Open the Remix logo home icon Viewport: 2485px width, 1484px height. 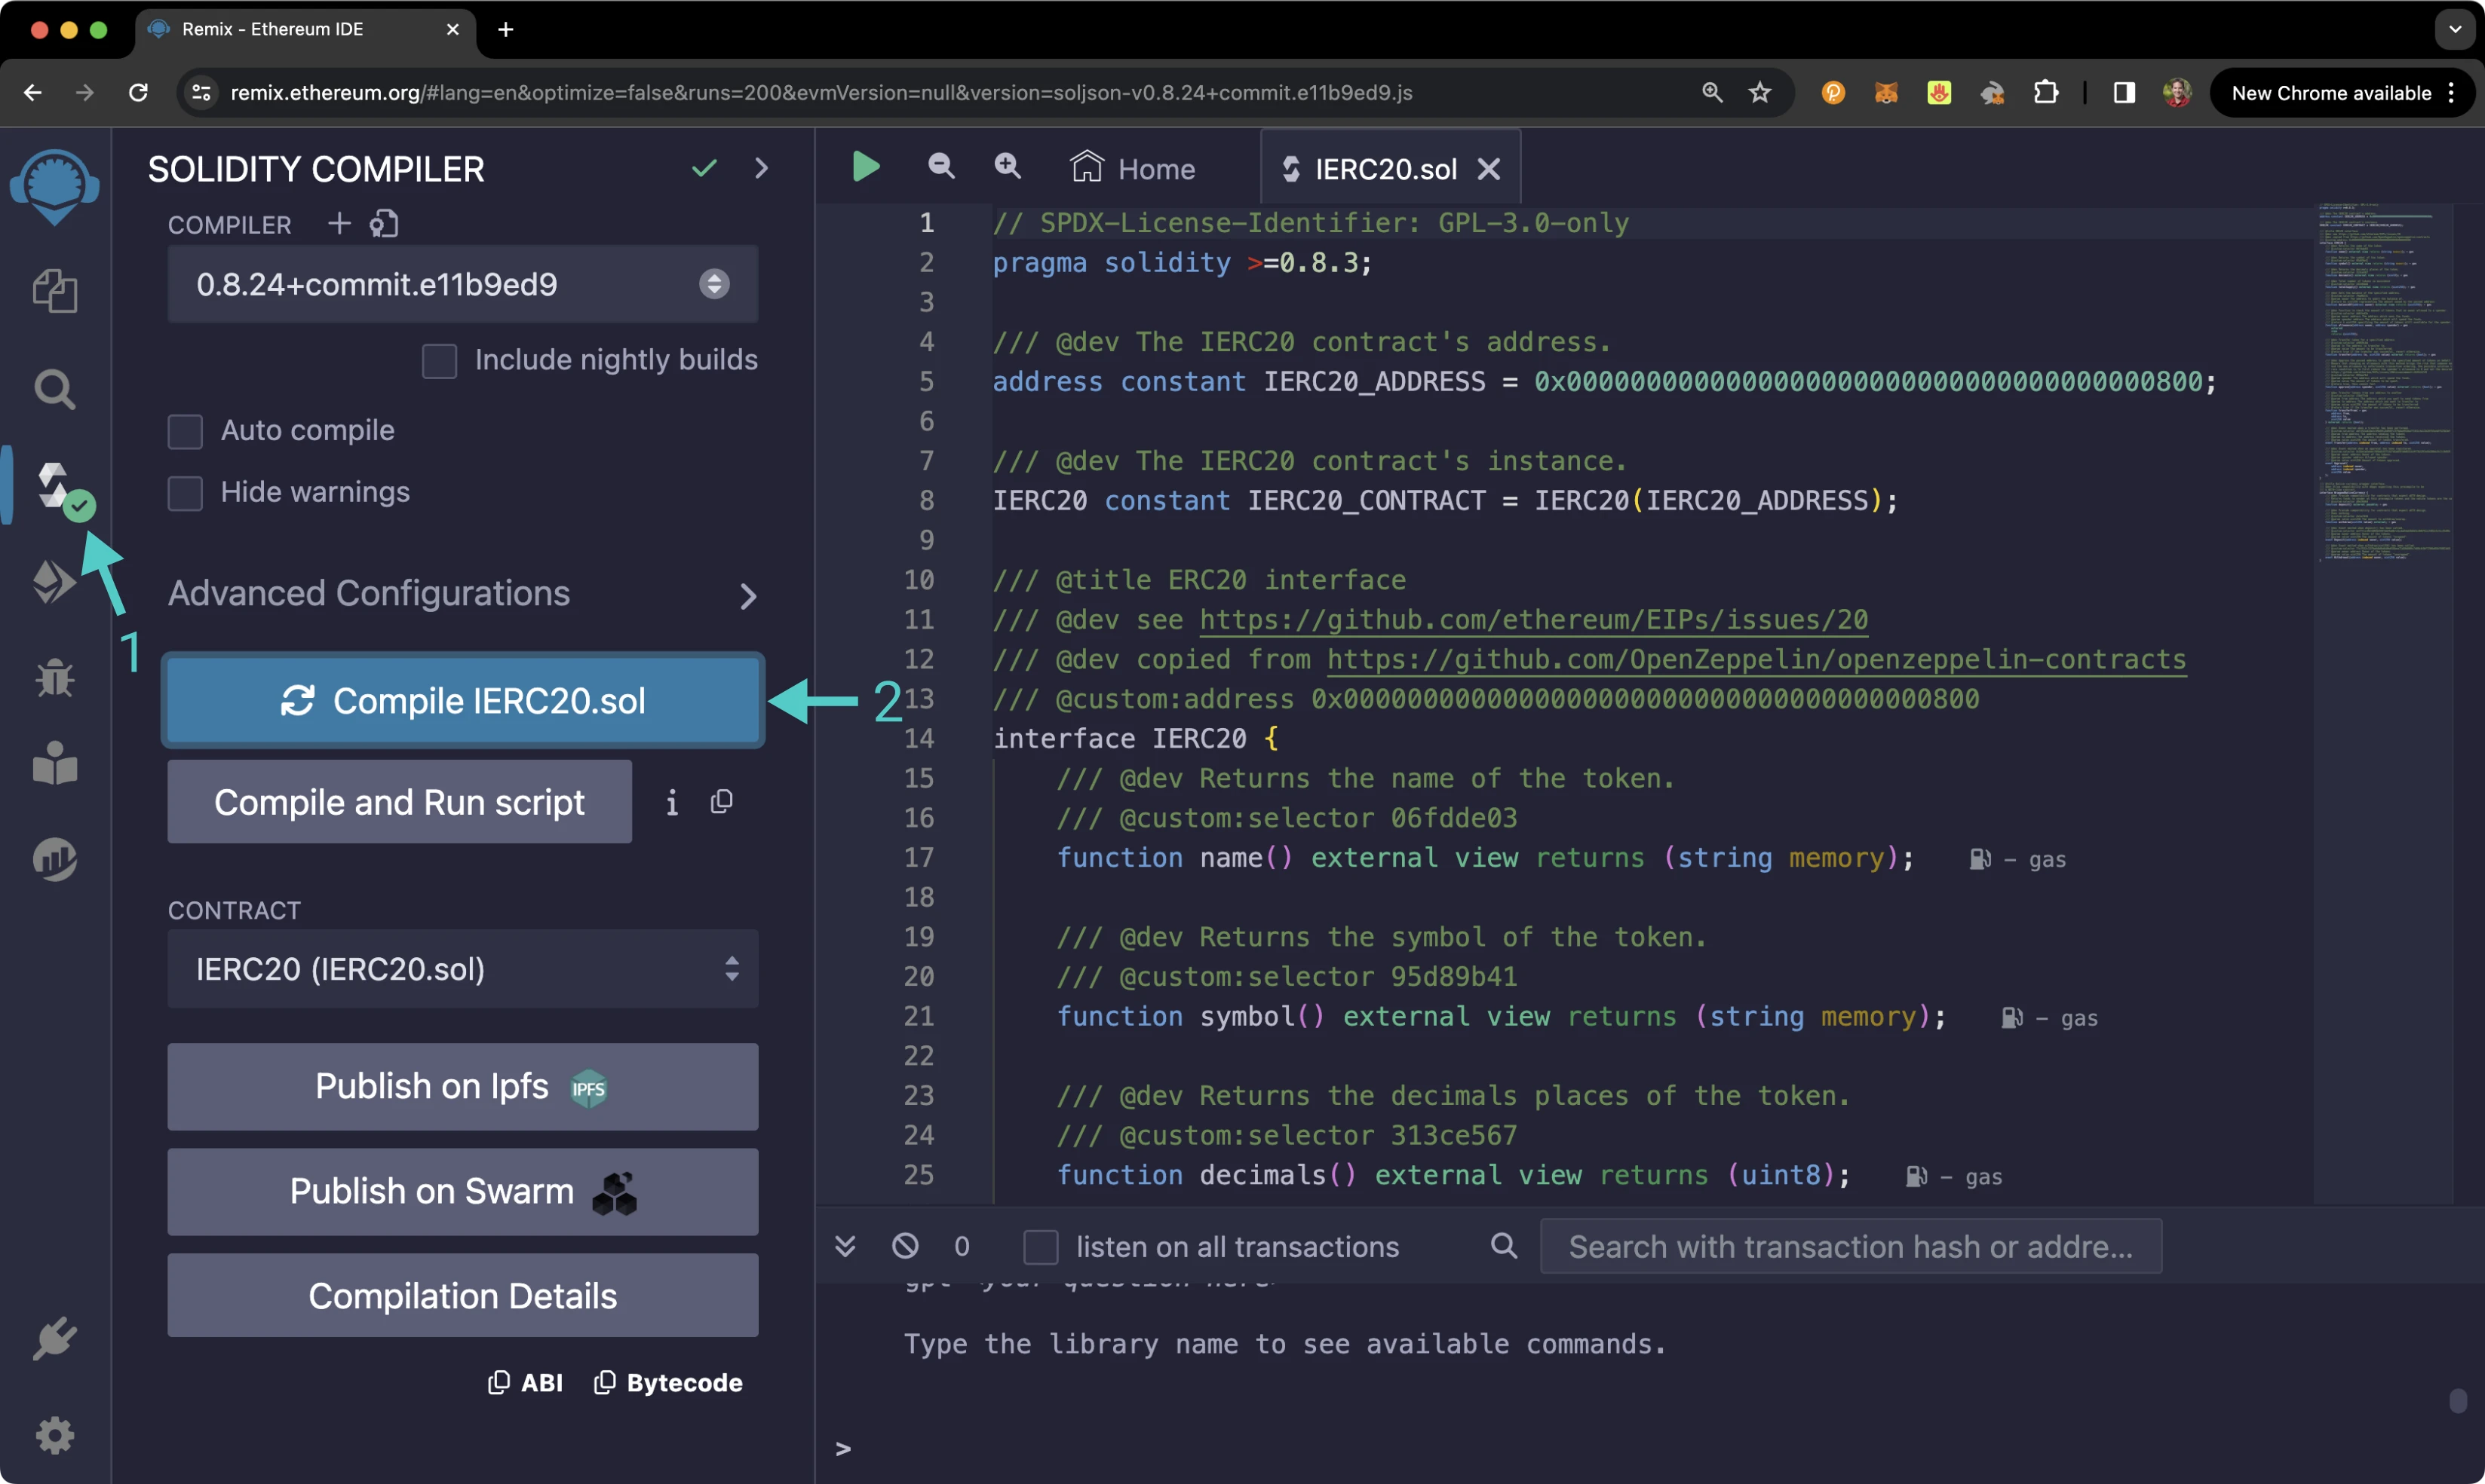coord(54,187)
